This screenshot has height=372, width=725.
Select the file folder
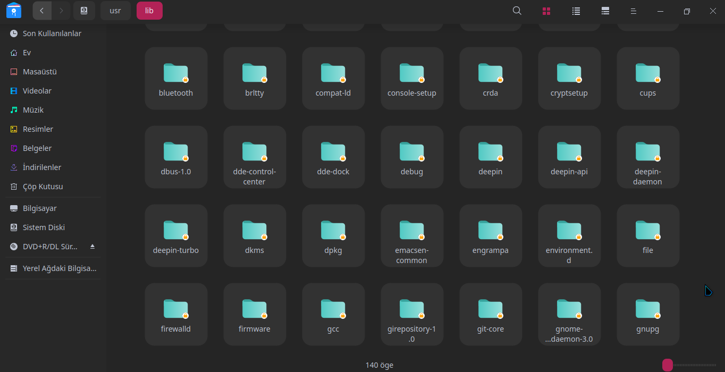pyautogui.click(x=648, y=236)
